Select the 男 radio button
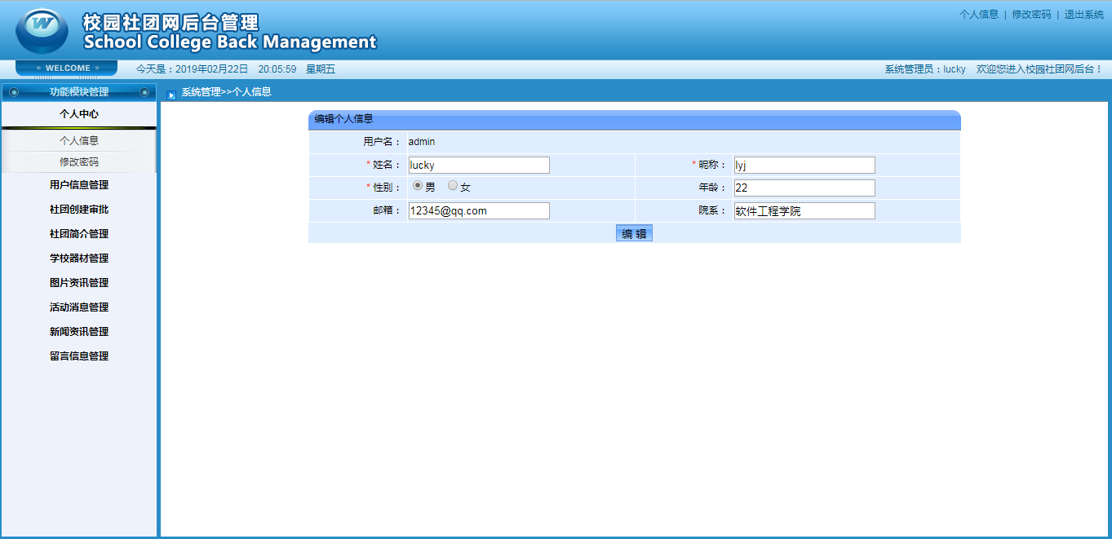This screenshot has height=539, width=1112. (418, 186)
